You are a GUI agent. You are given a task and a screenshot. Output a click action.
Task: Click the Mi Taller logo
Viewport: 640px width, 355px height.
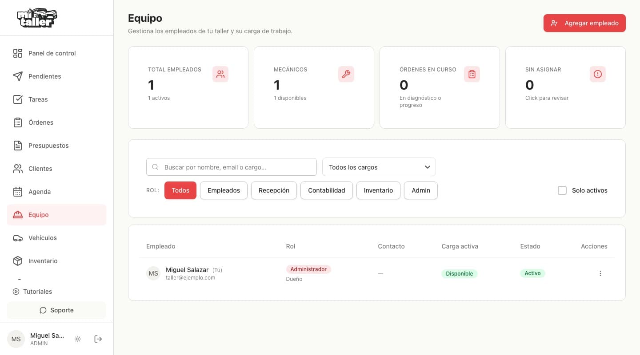coord(37,18)
